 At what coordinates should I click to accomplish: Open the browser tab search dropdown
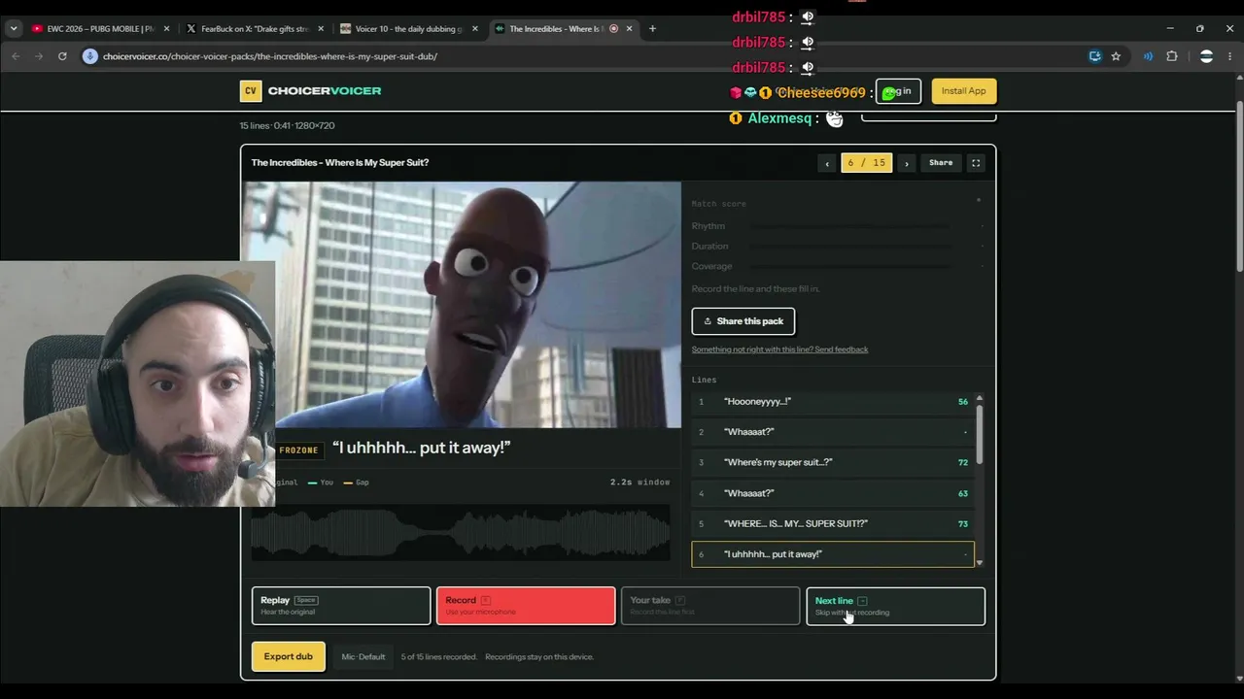coord(14,29)
